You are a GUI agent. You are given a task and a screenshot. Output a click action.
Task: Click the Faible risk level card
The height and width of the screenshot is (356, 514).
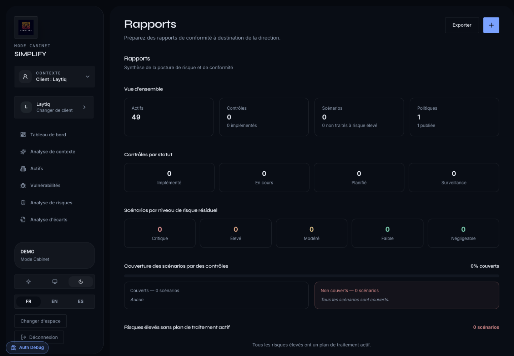[388, 233]
